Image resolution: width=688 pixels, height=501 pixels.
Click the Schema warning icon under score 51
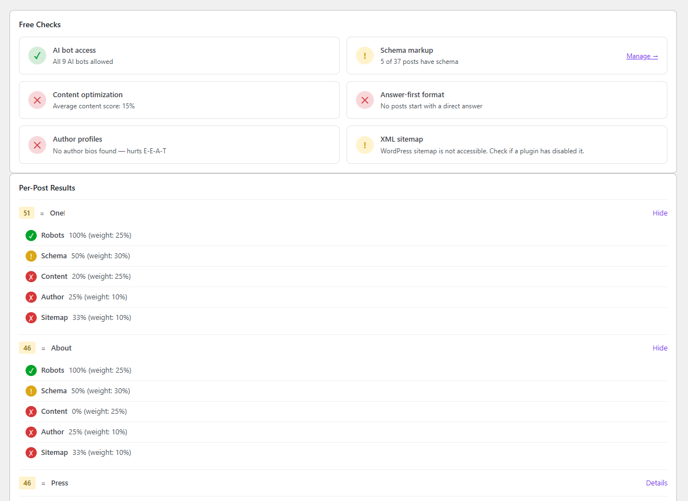coord(31,256)
